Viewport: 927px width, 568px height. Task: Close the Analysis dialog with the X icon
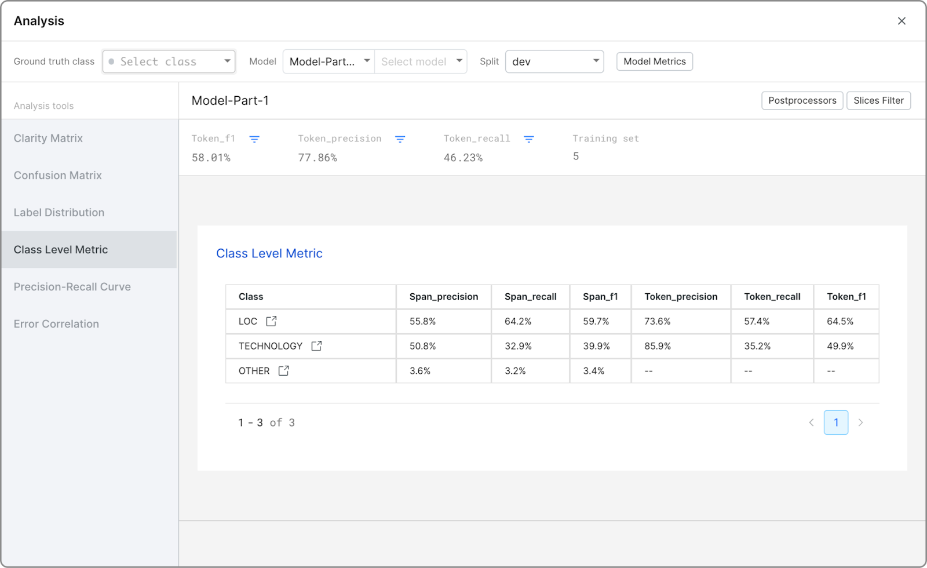pos(902,21)
